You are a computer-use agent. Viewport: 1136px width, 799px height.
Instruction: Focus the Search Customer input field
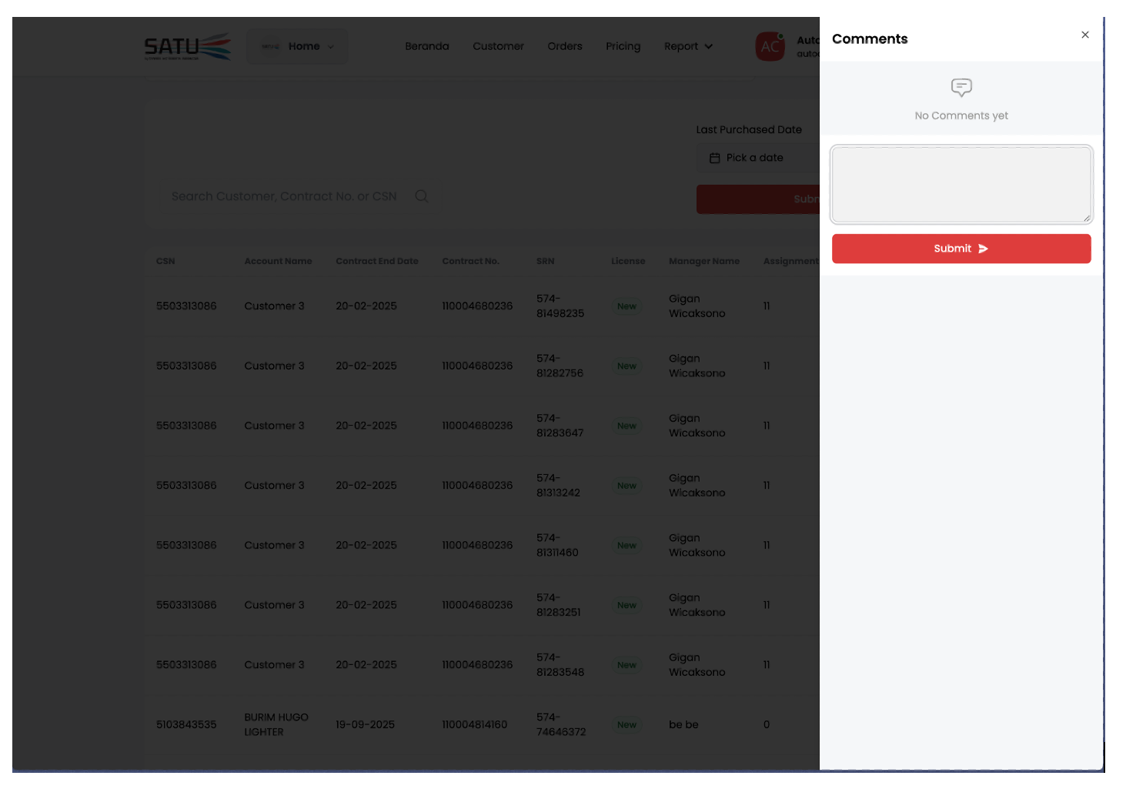[284, 196]
